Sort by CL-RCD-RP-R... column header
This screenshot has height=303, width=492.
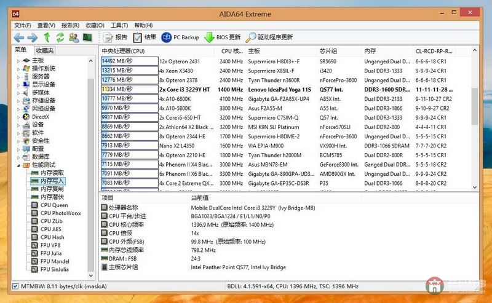[x=434, y=51]
